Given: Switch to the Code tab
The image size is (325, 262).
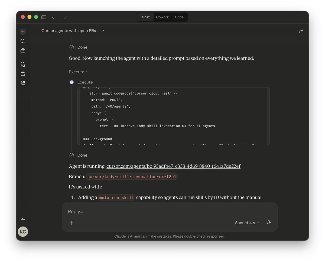Looking at the screenshot, I should click(x=179, y=17).
